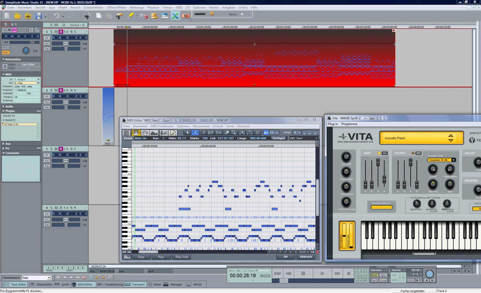
Task: Toggle the Loop button in the transport
Action: click(x=383, y=280)
